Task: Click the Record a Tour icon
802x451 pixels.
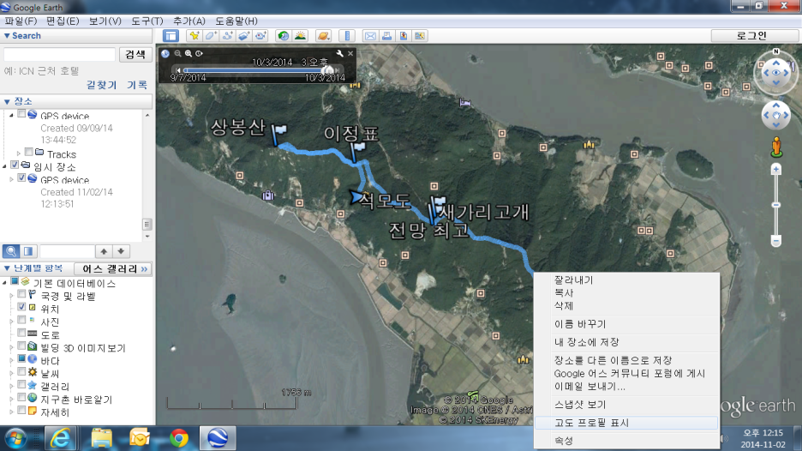Action: (x=260, y=36)
